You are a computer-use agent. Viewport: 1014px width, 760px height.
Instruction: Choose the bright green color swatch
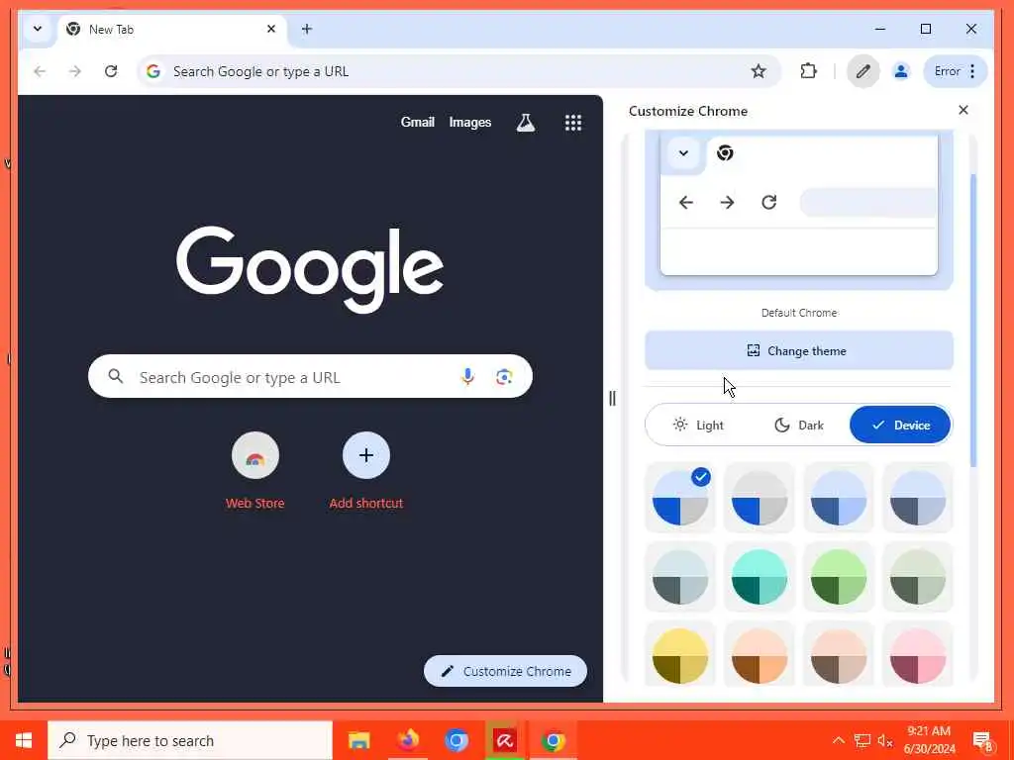coord(838,577)
